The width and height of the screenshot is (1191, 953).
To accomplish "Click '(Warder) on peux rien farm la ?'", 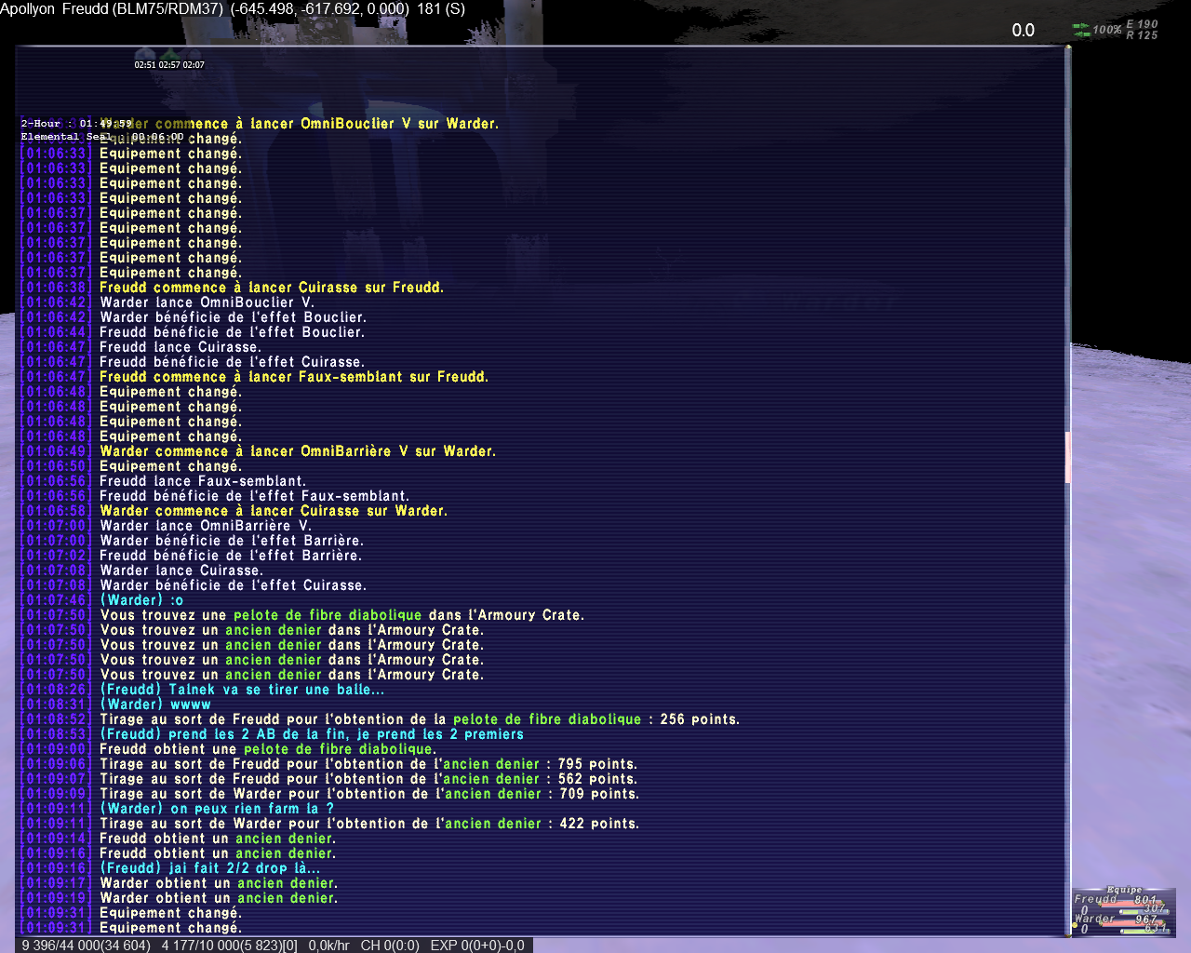I will (x=217, y=809).
